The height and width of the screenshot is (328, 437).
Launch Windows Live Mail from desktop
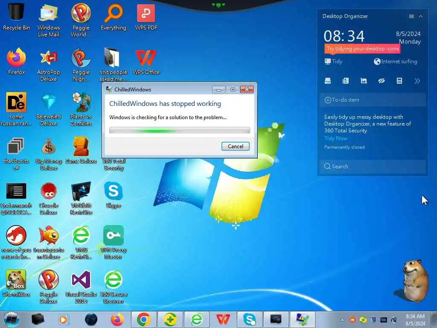click(x=49, y=20)
